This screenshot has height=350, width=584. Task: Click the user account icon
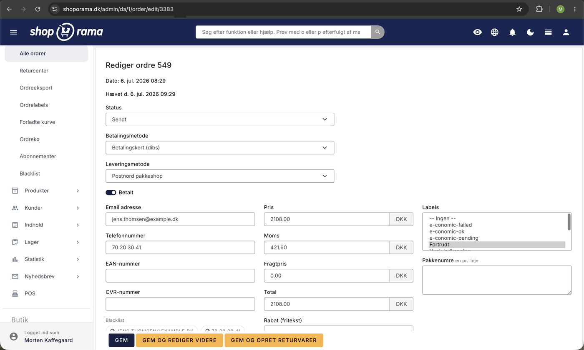coord(566,32)
